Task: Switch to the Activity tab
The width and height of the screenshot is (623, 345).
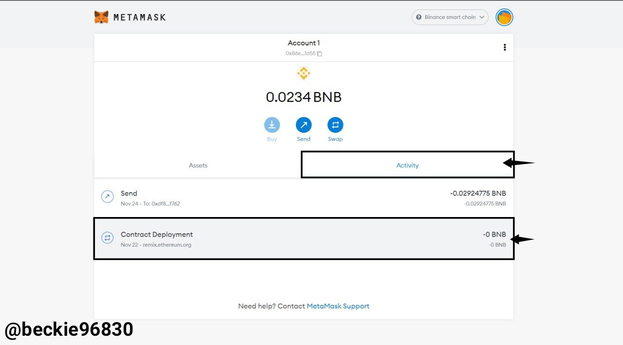Action: tap(407, 165)
